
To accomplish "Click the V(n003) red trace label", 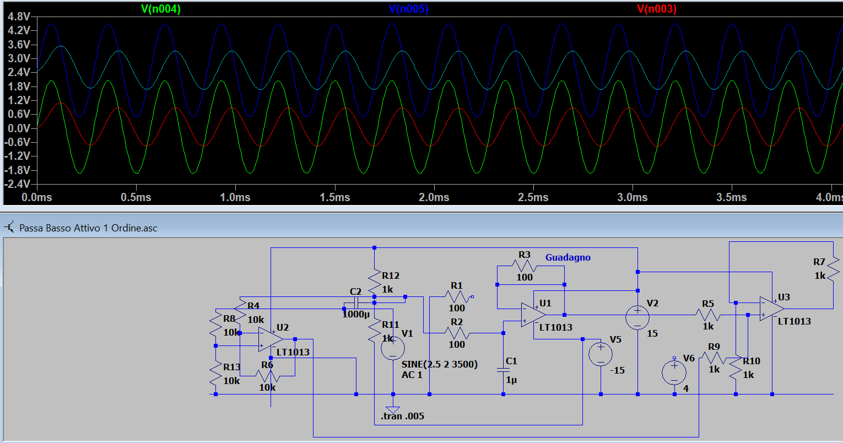I will [657, 9].
